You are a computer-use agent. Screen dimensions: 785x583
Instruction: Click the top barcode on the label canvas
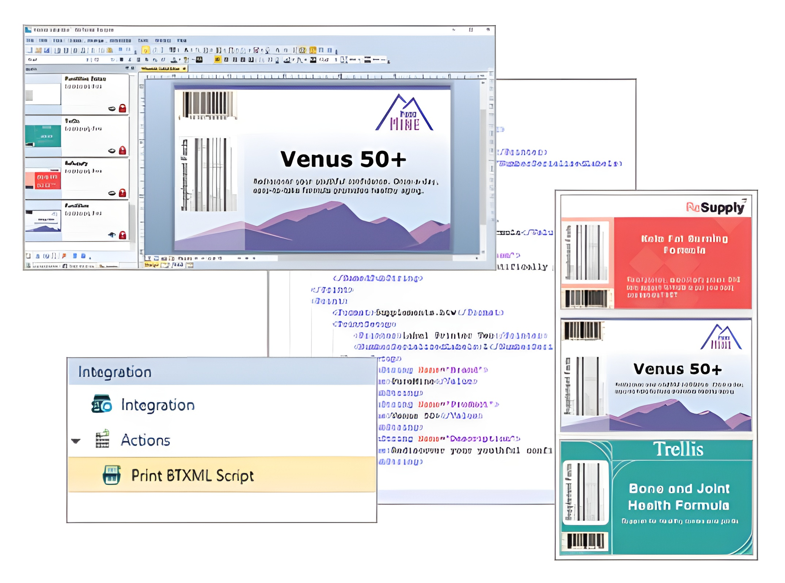tap(208, 105)
